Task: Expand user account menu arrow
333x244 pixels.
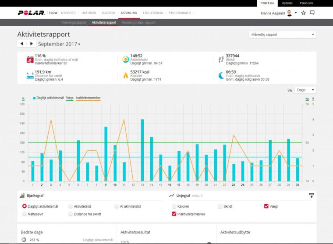Action: point(296,13)
